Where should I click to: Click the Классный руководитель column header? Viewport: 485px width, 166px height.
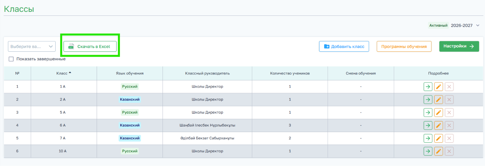tap(207, 73)
